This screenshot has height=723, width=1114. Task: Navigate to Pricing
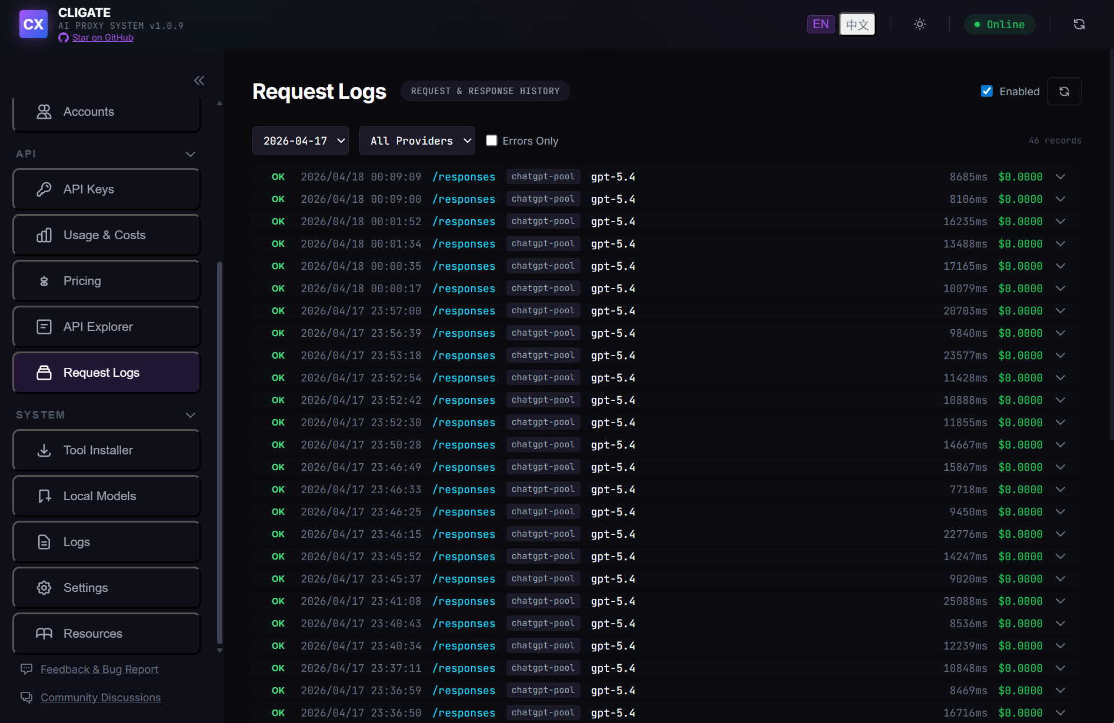tap(106, 281)
